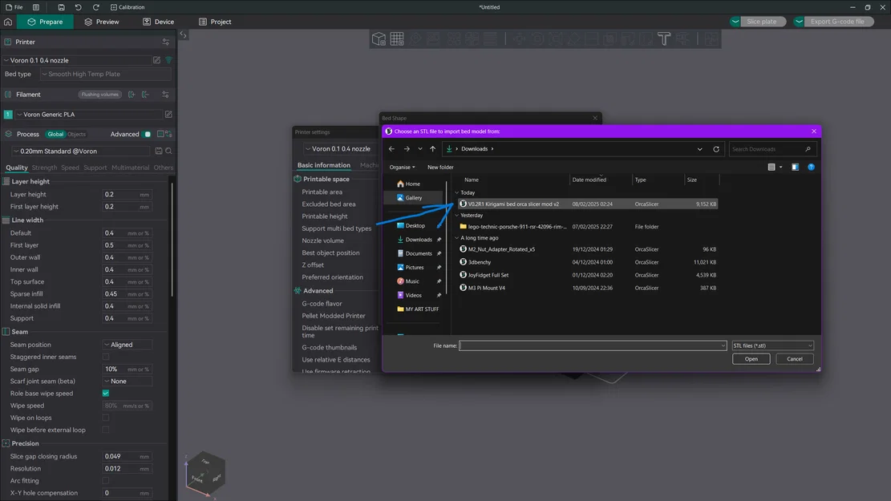The height and width of the screenshot is (501, 891).
Task: Click the search icon beside process preset
Action: (168, 151)
